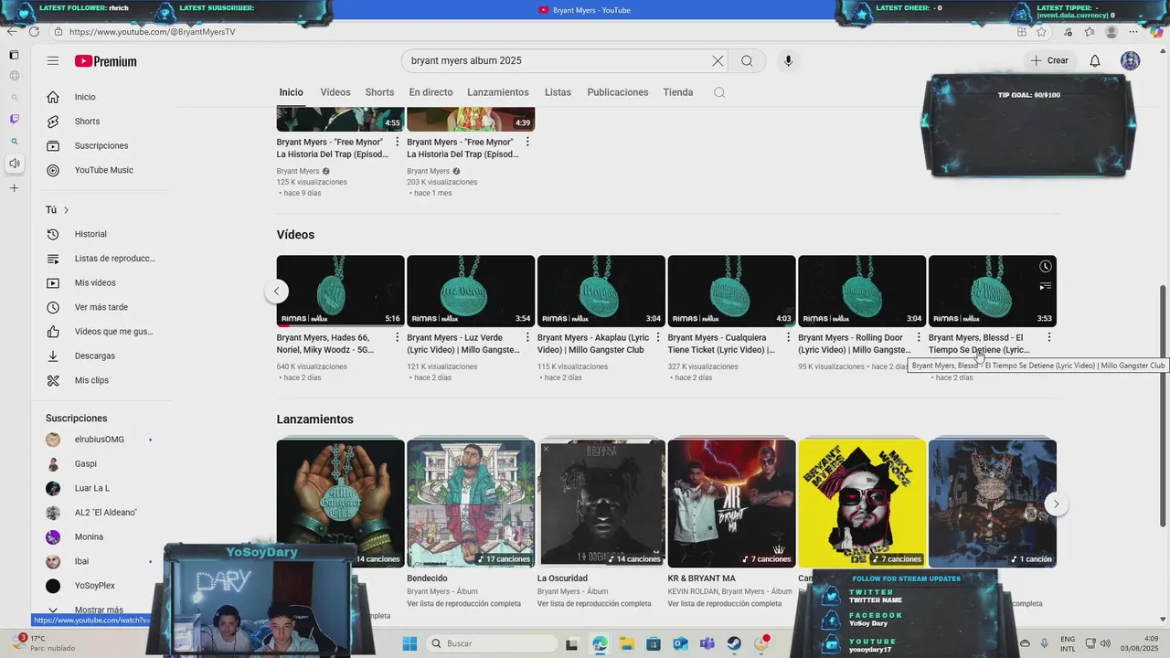Viewport: 1170px width, 658px height.
Task: Open Luz Verde lyric video thumbnail
Action: (471, 291)
